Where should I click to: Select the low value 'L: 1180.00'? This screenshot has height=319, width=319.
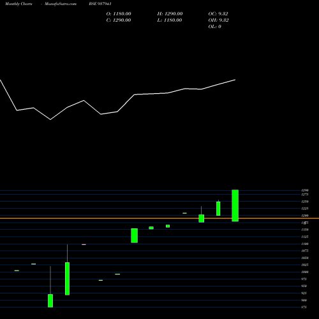pyautogui.click(x=170, y=20)
